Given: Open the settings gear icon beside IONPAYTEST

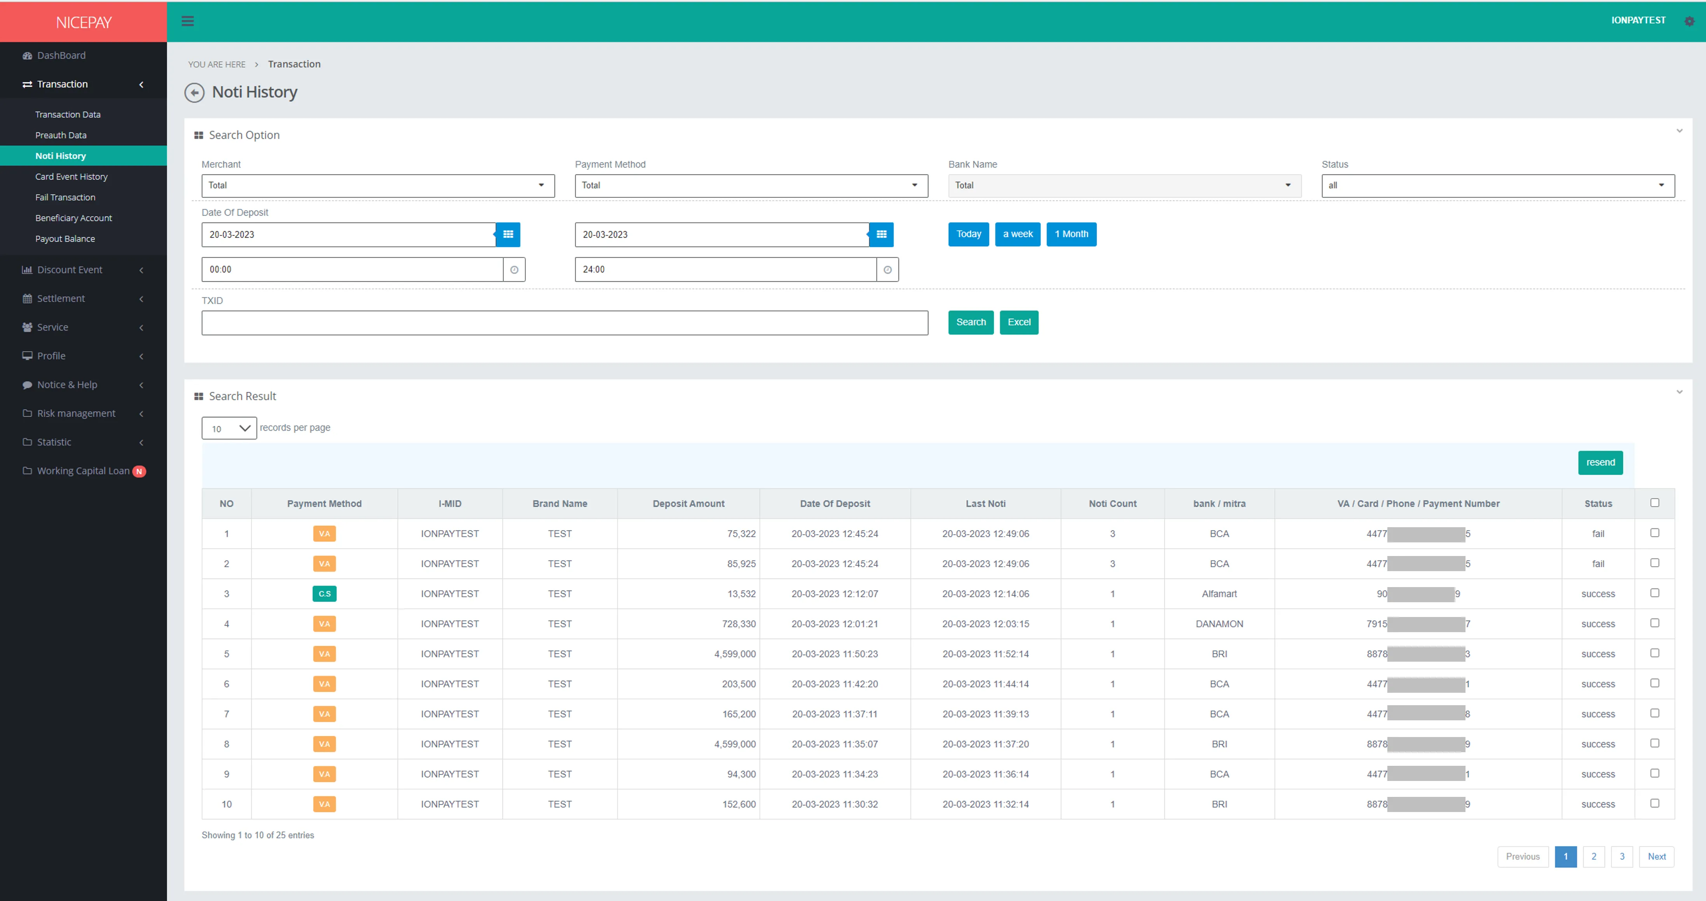Looking at the screenshot, I should coord(1689,21).
